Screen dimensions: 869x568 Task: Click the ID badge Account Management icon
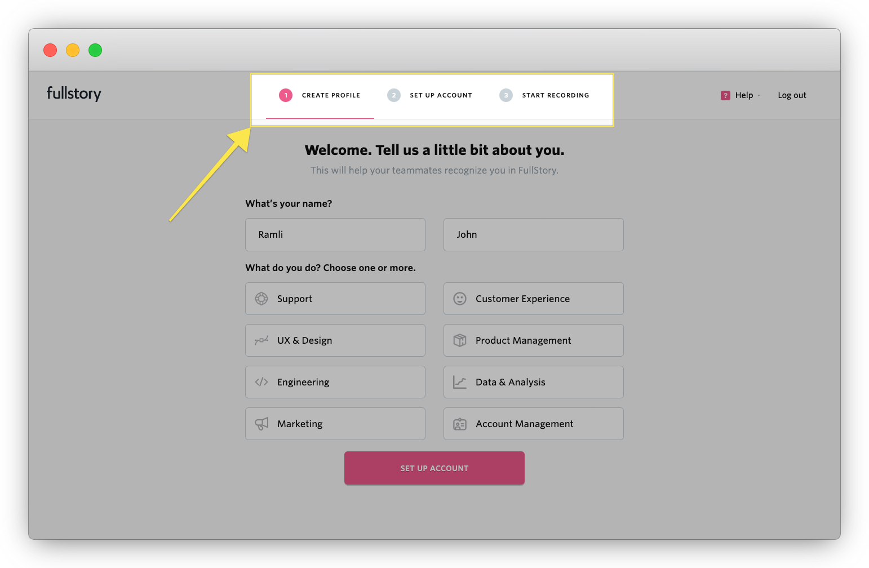(x=460, y=424)
